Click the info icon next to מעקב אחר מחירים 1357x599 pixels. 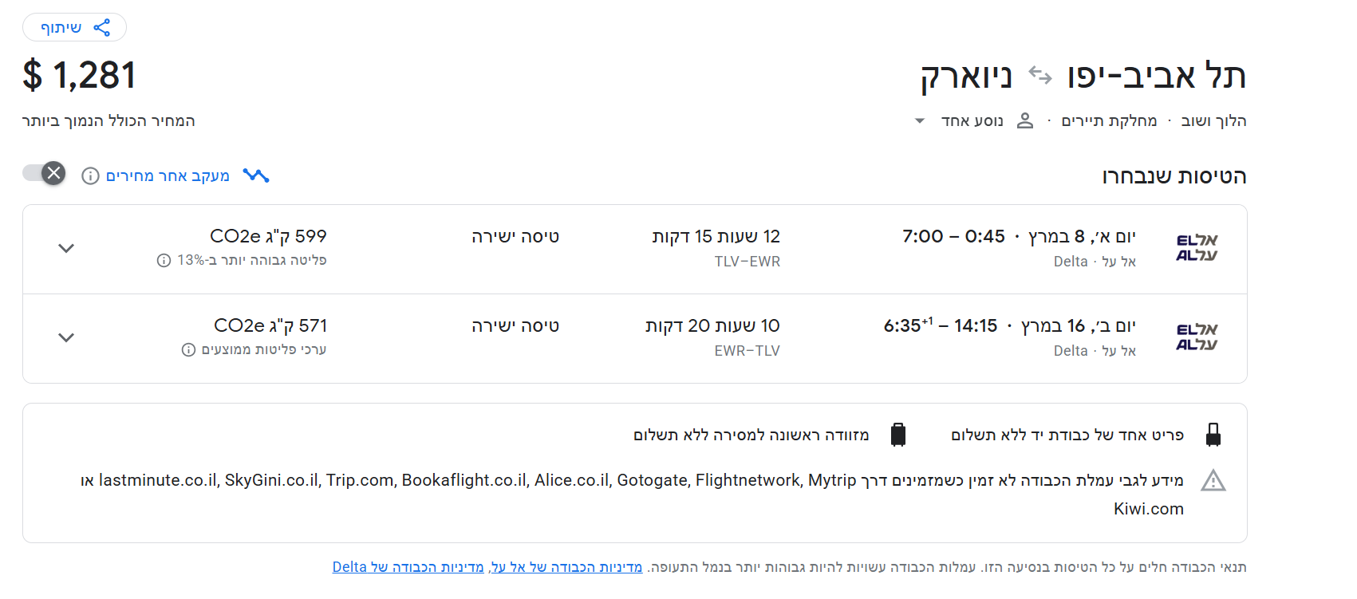coord(89,175)
